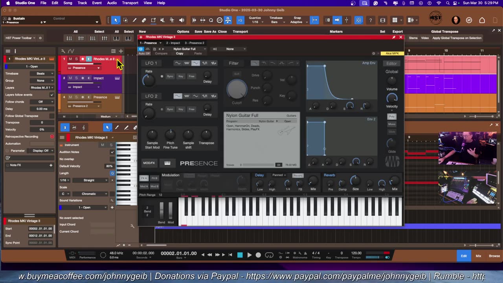Select the Paint pencil tool in top toolbar

pyautogui.click(x=134, y=20)
